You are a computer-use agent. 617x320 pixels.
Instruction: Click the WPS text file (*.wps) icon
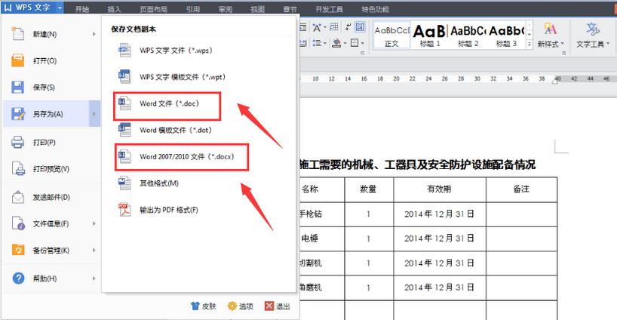[124, 51]
